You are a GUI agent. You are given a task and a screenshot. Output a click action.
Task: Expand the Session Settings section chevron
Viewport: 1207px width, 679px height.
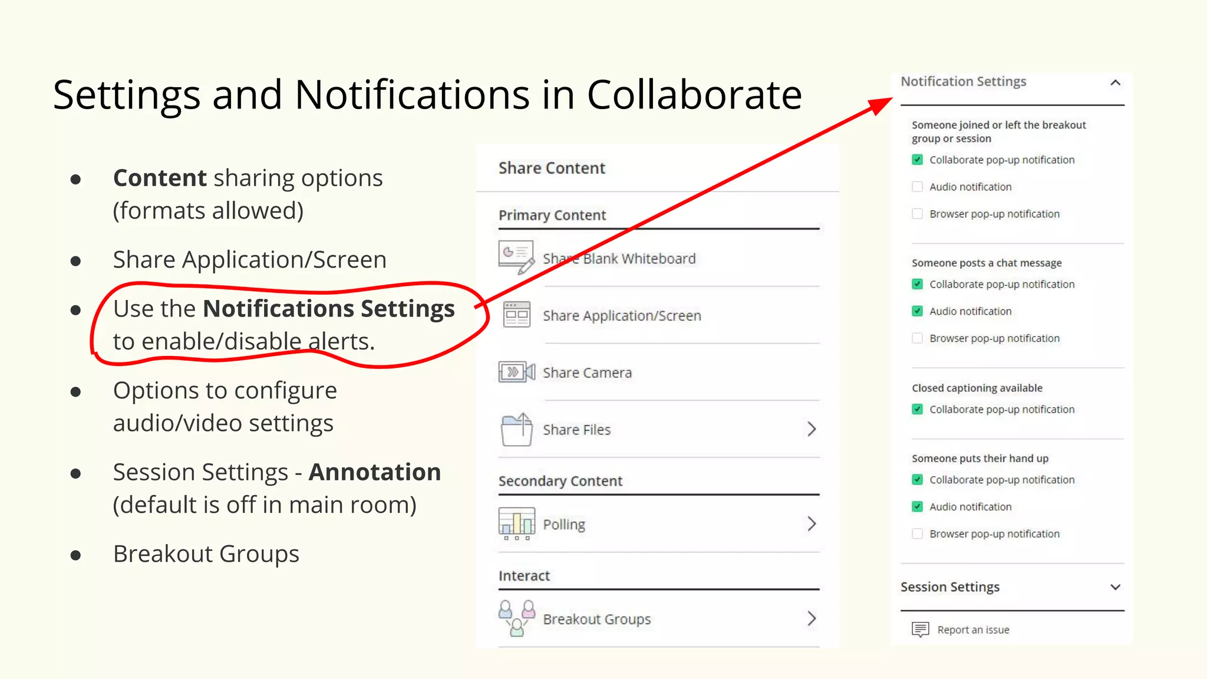1115,587
